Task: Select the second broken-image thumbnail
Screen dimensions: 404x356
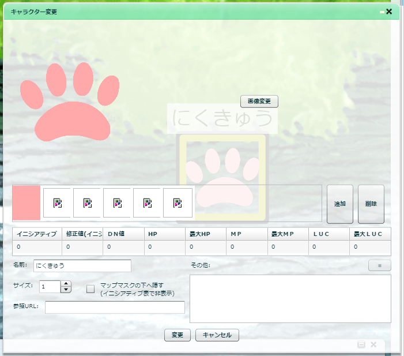Action: pyautogui.click(x=87, y=203)
